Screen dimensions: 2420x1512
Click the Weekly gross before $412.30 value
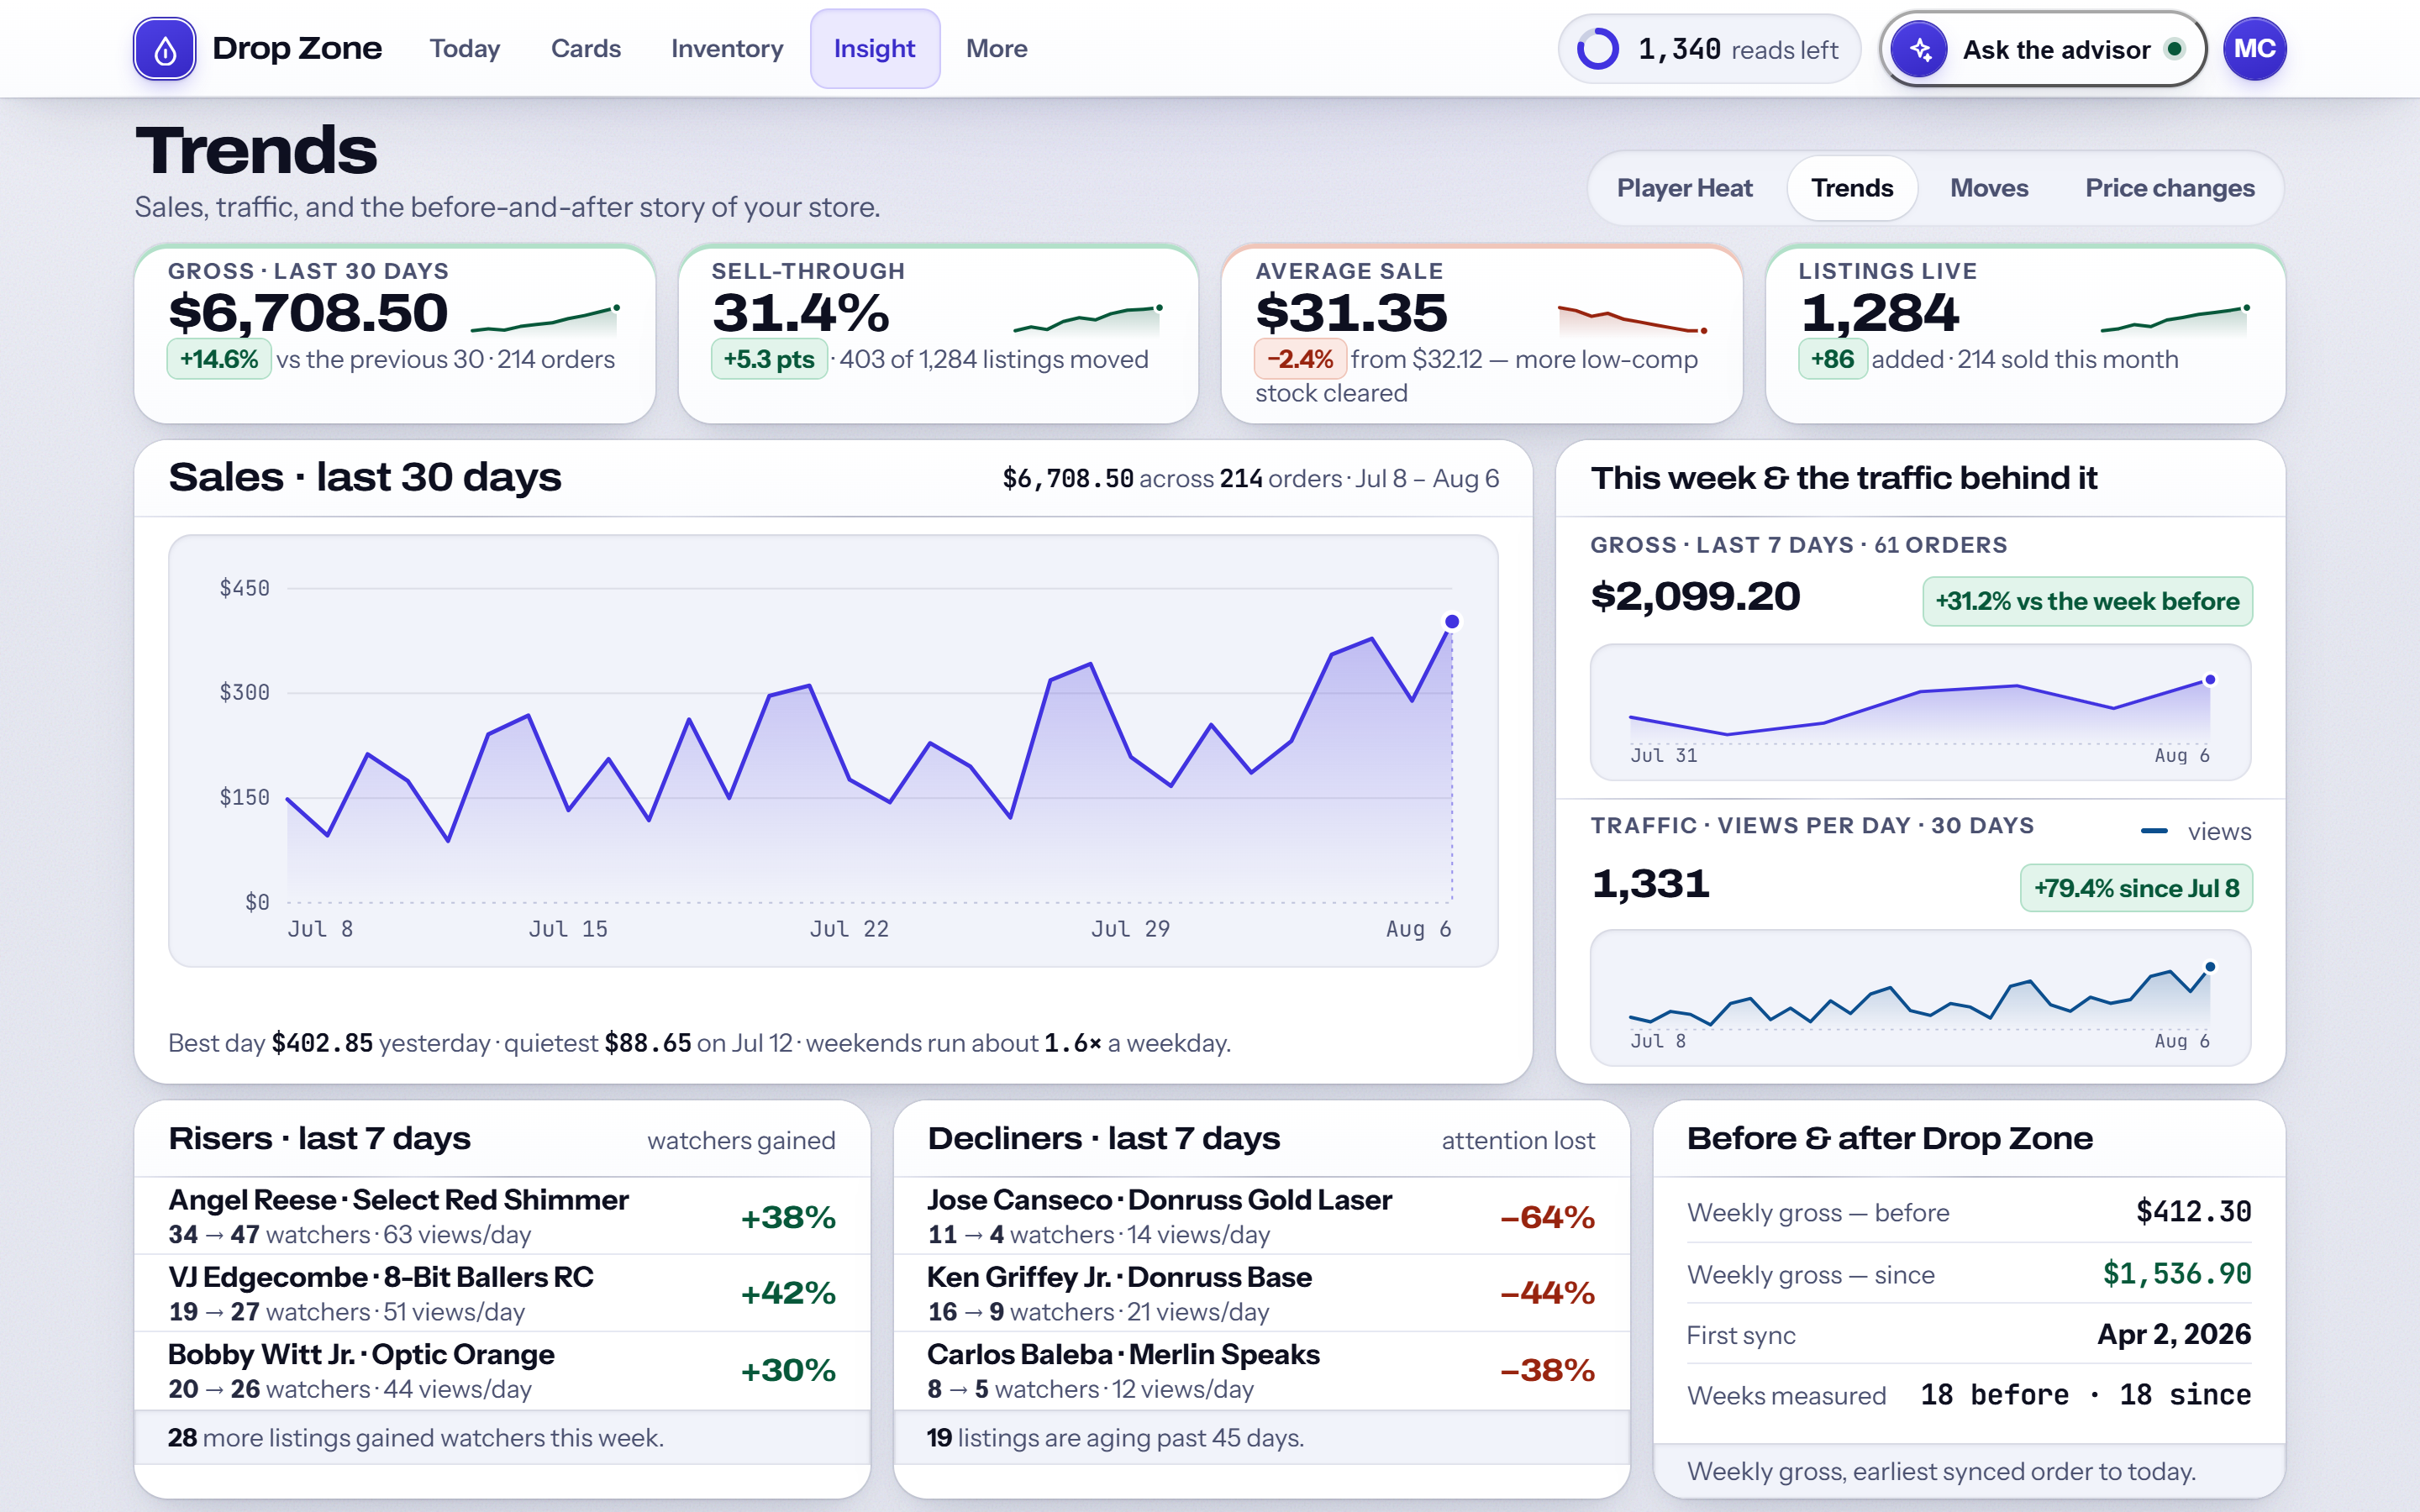click(2193, 1212)
